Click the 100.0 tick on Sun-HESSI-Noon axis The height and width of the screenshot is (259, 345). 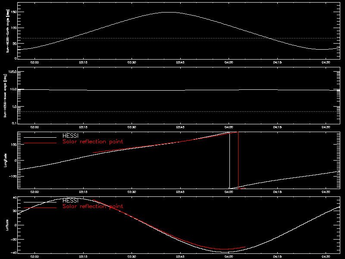[x=13, y=72]
